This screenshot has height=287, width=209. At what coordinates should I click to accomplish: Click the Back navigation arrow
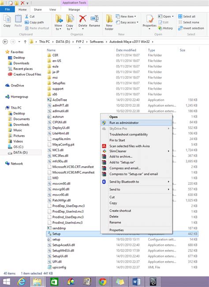click(x=5, y=42)
